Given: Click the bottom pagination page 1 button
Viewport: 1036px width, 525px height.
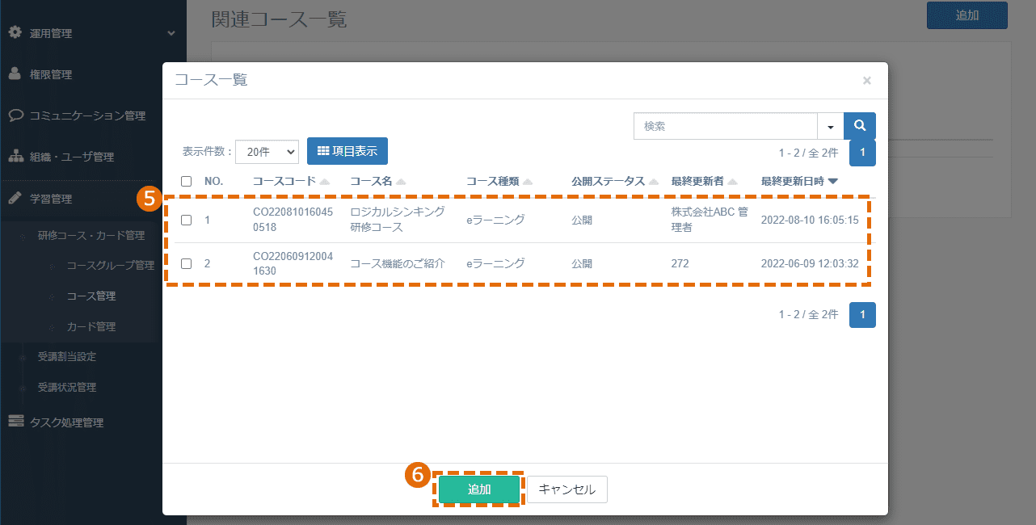Looking at the screenshot, I should point(862,315).
